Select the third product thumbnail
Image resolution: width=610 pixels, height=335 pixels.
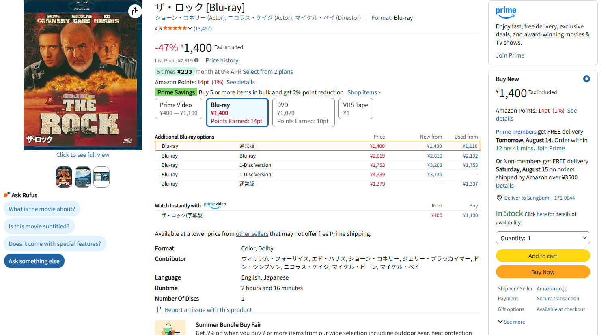click(x=101, y=177)
